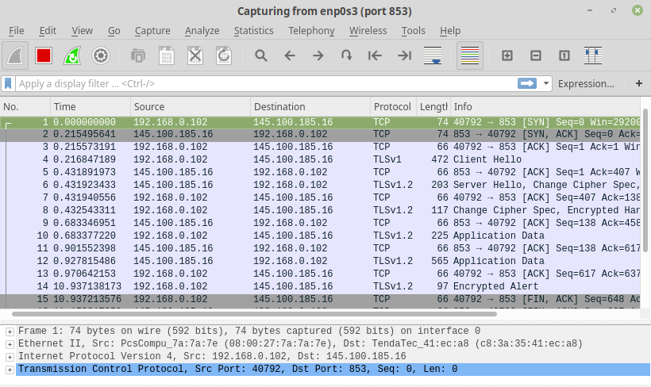The image size is (651, 387).
Task: Stop the running packet capture
Action: point(44,56)
